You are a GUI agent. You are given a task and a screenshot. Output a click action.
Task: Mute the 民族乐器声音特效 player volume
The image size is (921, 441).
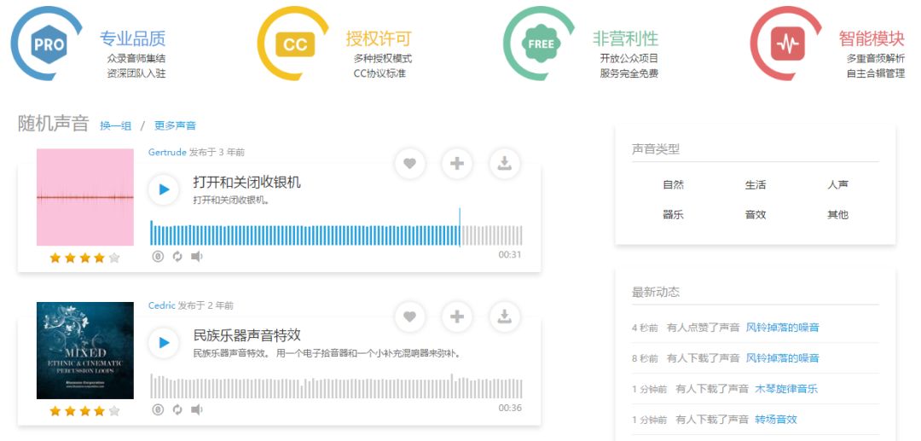point(197,410)
